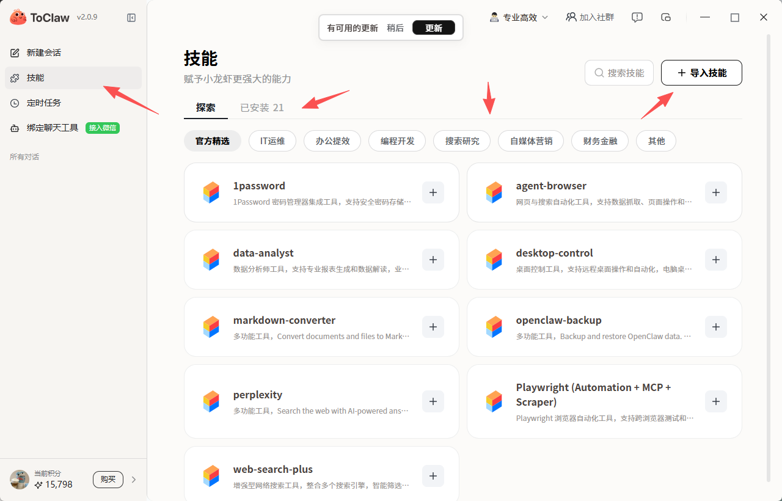
Task: Select the 编程开发 category filter
Action: click(x=397, y=141)
